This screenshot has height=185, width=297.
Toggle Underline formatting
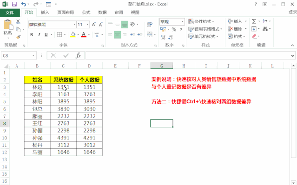pyautogui.click(x=46, y=35)
